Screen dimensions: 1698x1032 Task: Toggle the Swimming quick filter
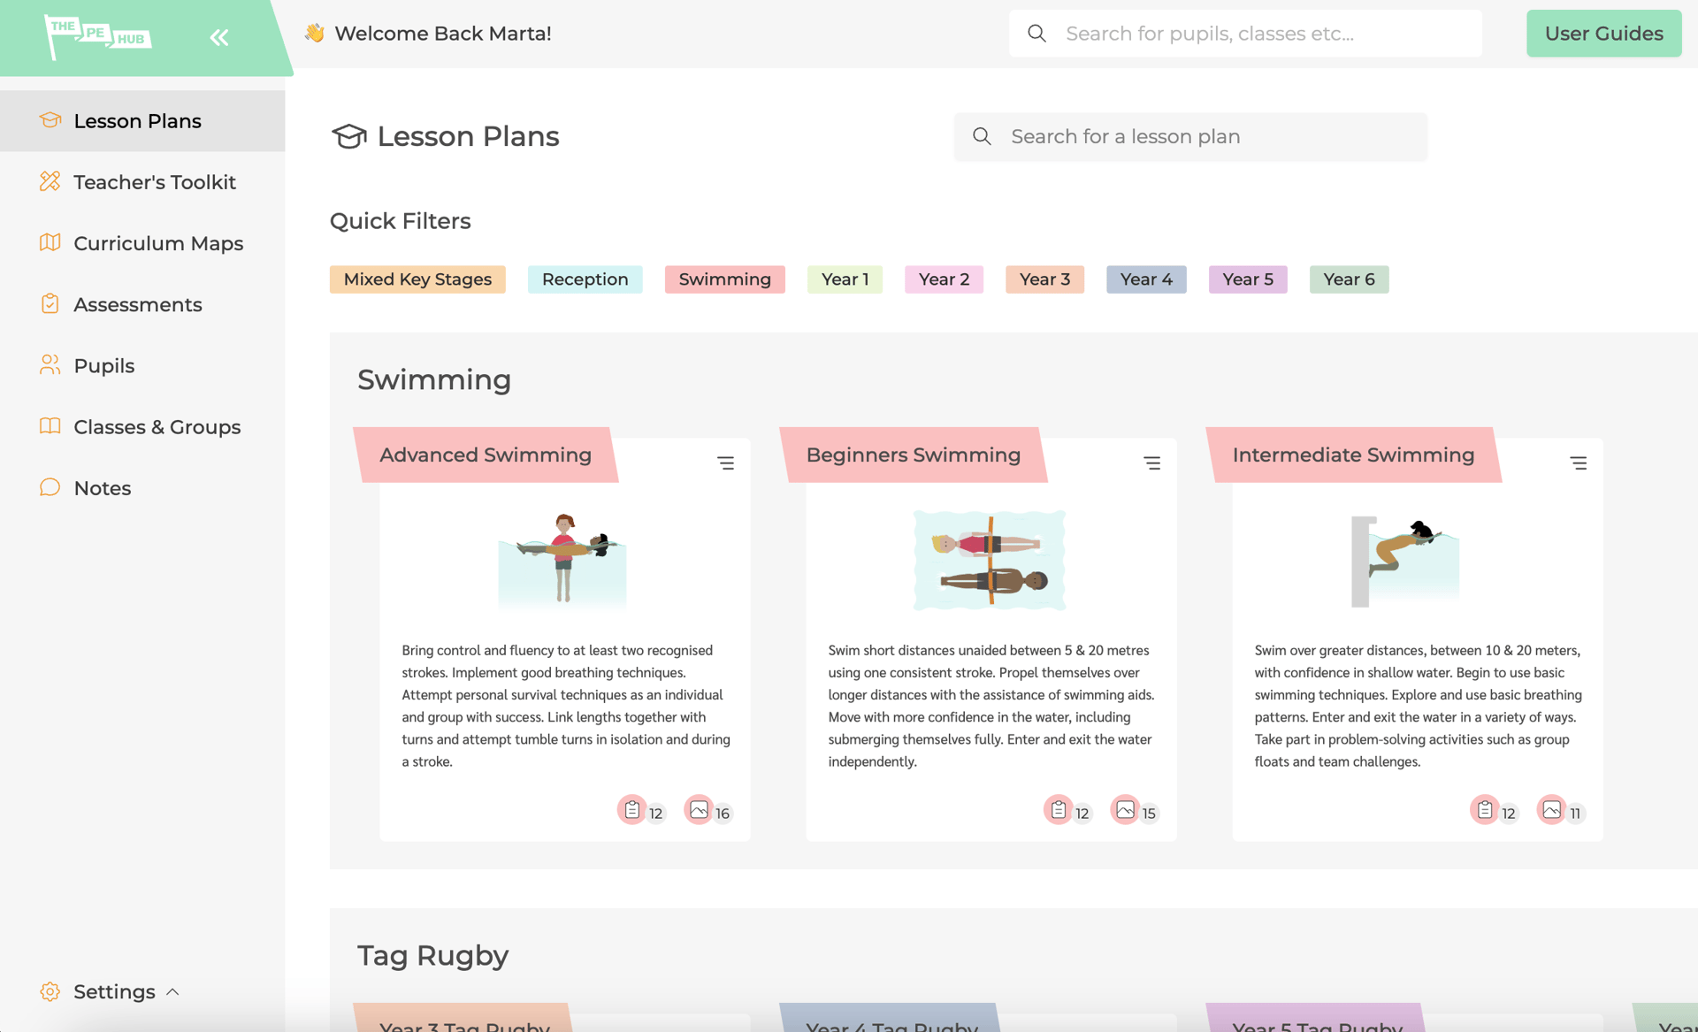(x=724, y=279)
